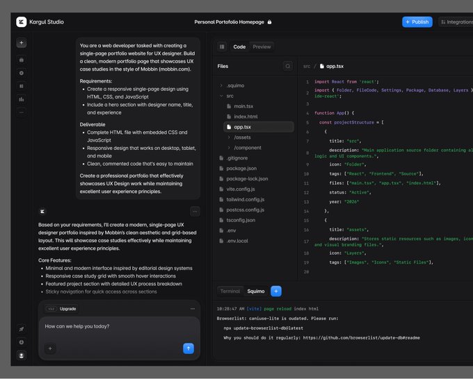Switch to the Code tab
The width and height of the screenshot is (473, 379).
(239, 47)
